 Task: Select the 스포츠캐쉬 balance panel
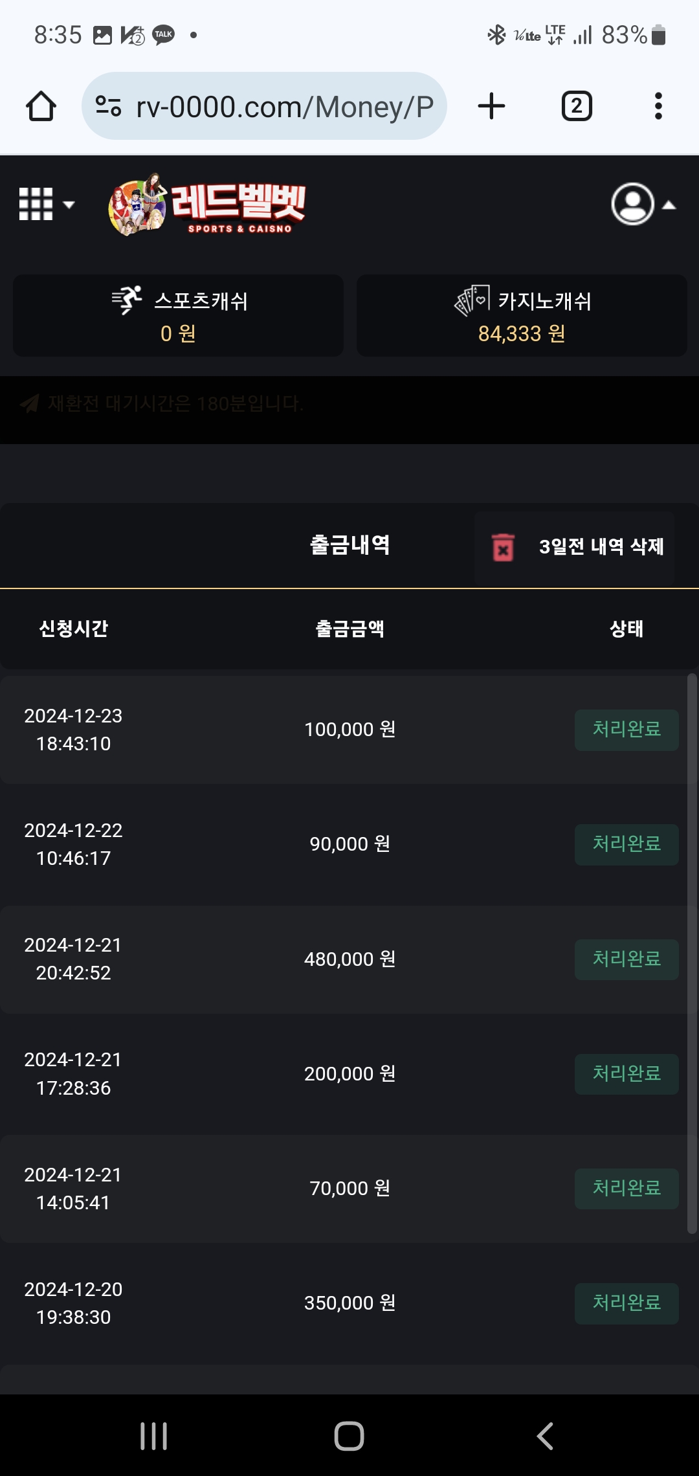[178, 316]
